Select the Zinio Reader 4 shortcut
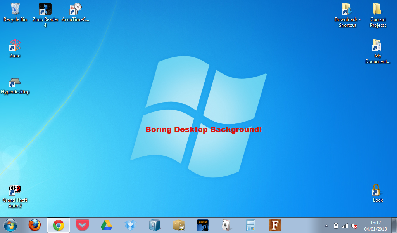 pos(45,15)
